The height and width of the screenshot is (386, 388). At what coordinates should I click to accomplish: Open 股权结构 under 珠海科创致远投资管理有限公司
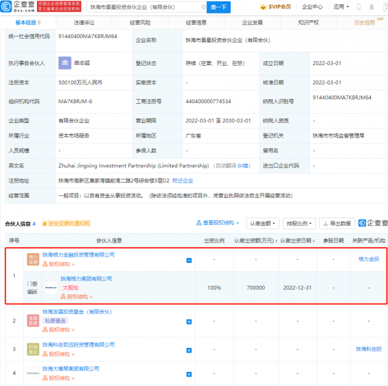pyautogui.click(x=59, y=354)
